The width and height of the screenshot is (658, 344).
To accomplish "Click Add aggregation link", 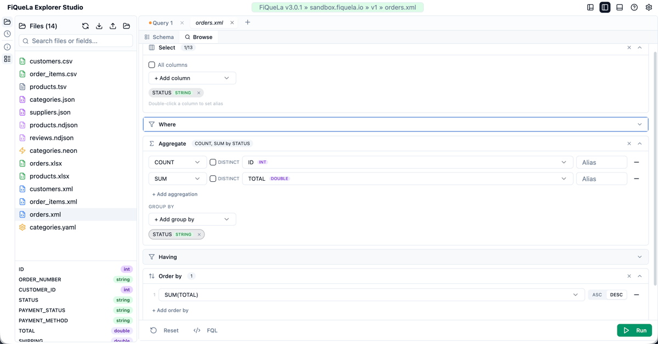I will pyautogui.click(x=175, y=194).
